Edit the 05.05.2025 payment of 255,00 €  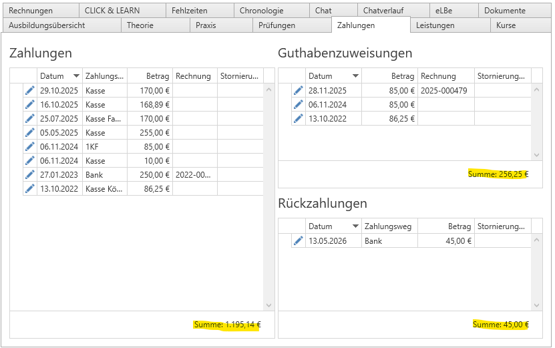coord(30,133)
